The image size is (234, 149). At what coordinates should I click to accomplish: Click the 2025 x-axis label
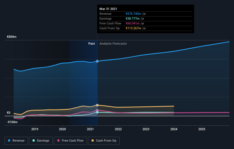tap(202, 129)
